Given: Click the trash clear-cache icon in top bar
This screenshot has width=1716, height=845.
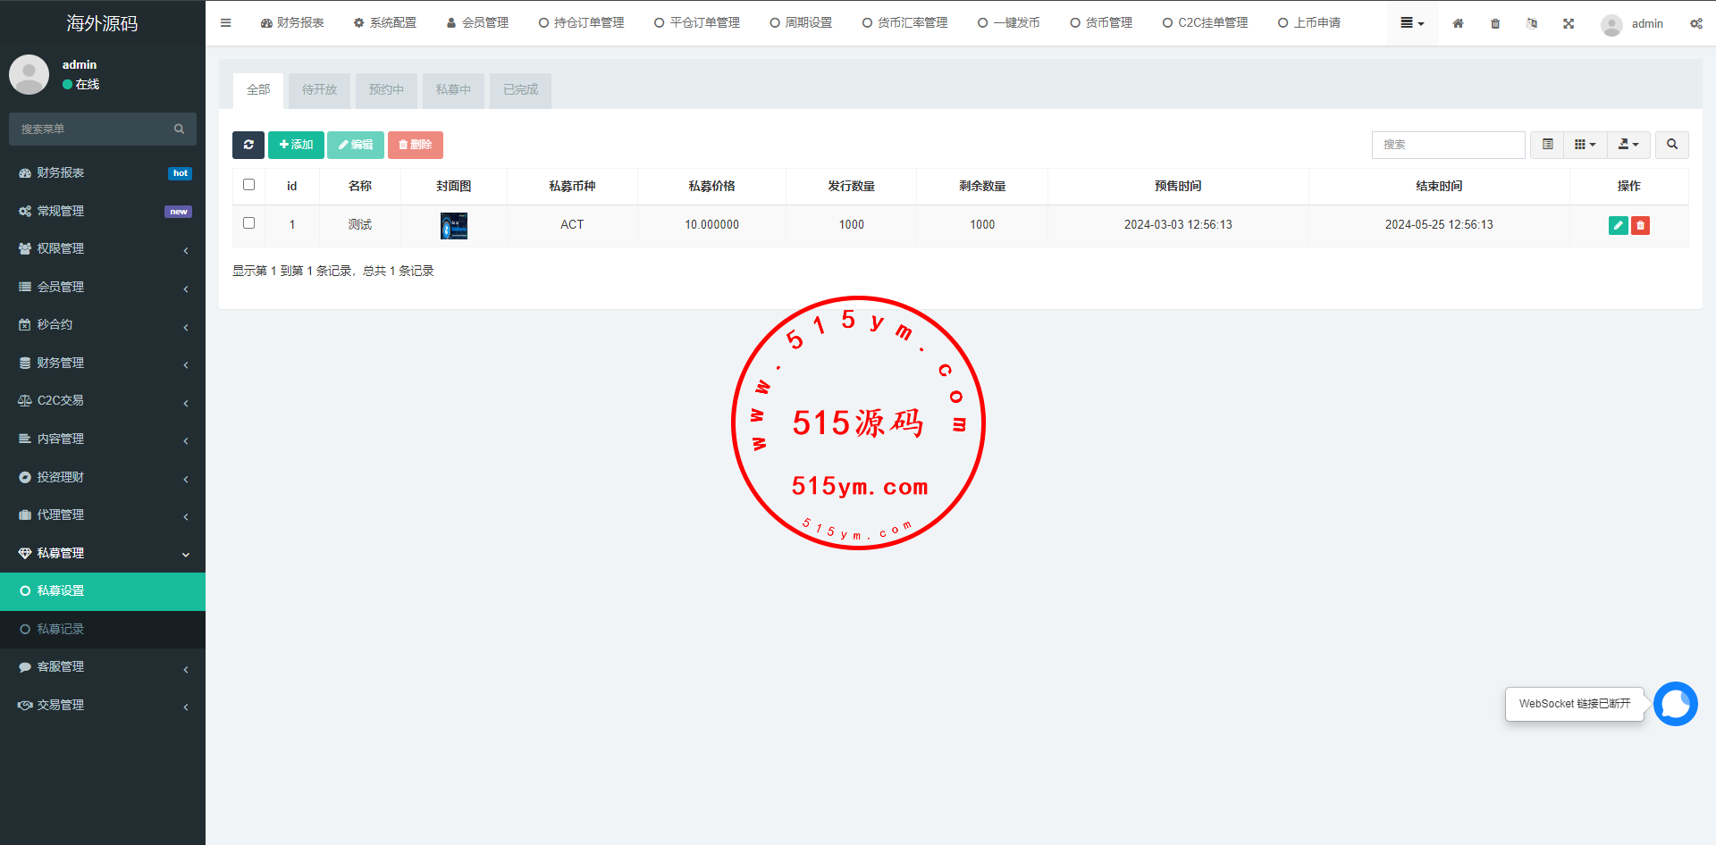Looking at the screenshot, I should pos(1495,23).
